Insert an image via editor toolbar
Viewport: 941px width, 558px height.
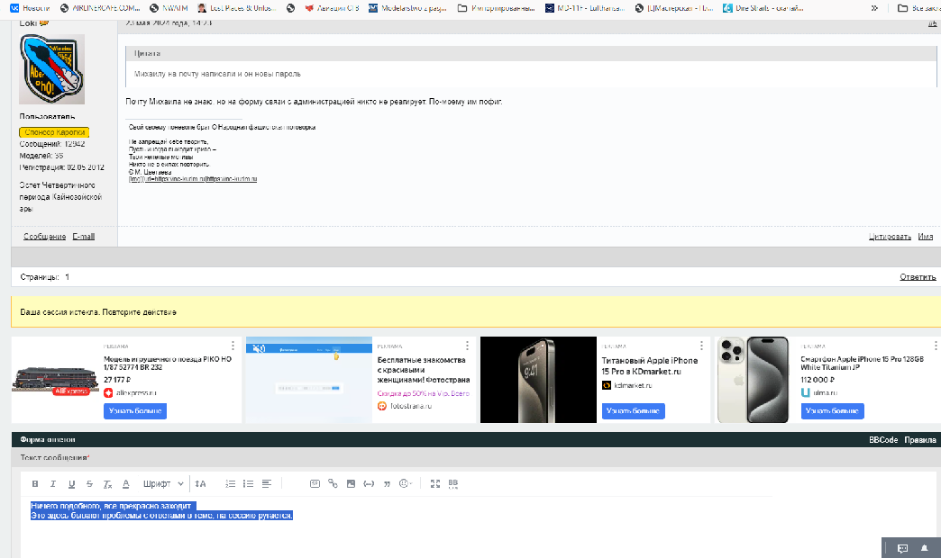pos(351,484)
